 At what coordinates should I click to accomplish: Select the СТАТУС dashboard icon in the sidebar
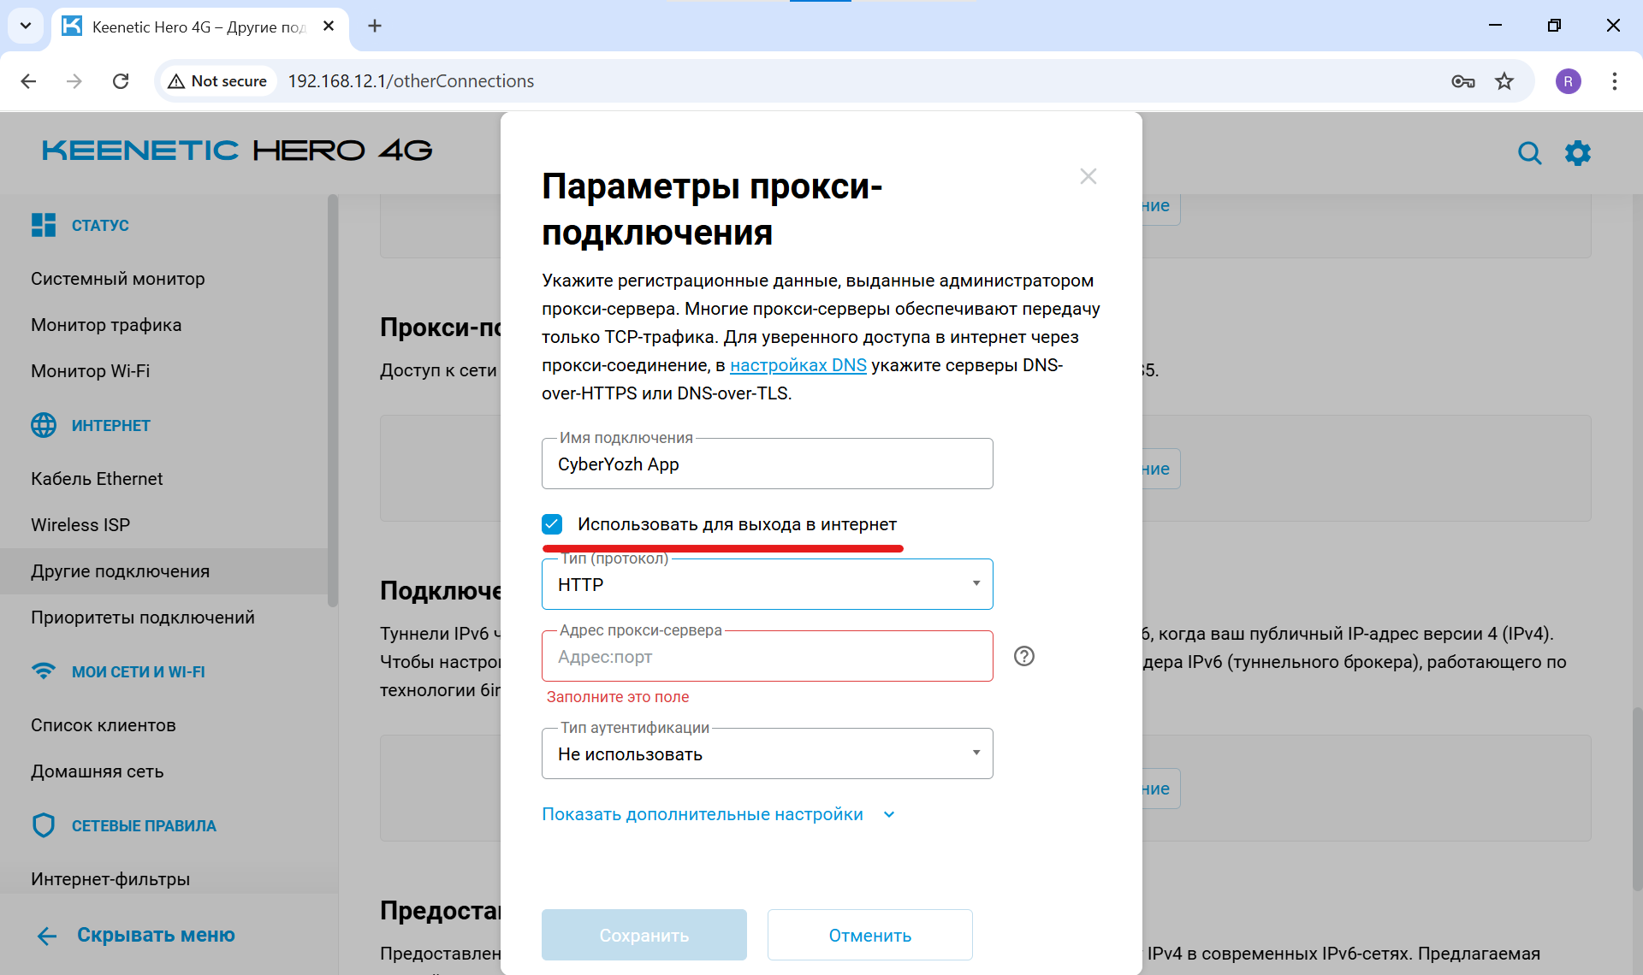pos(44,225)
